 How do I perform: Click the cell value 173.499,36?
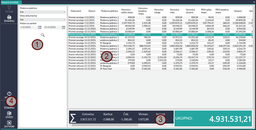click(240, 35)
